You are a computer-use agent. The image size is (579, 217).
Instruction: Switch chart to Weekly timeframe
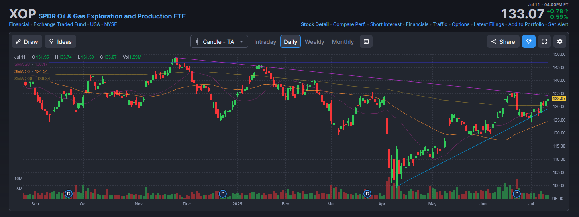point(314,42)
